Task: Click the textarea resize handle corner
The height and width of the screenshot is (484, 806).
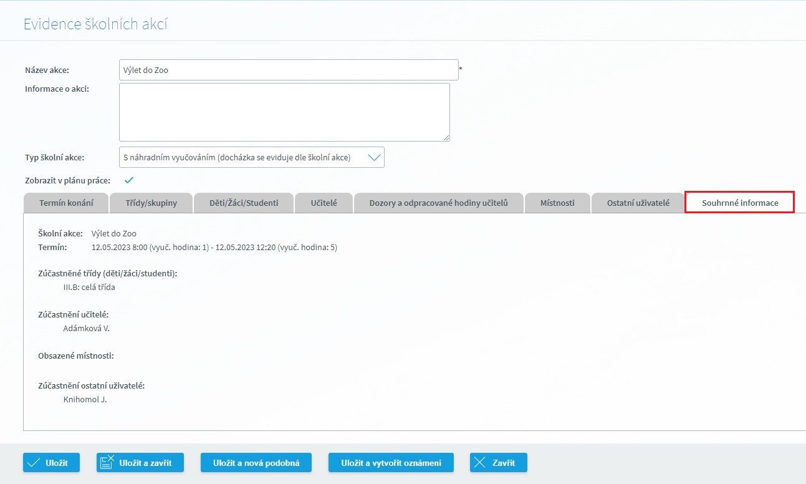Action: tap(446, 138)
